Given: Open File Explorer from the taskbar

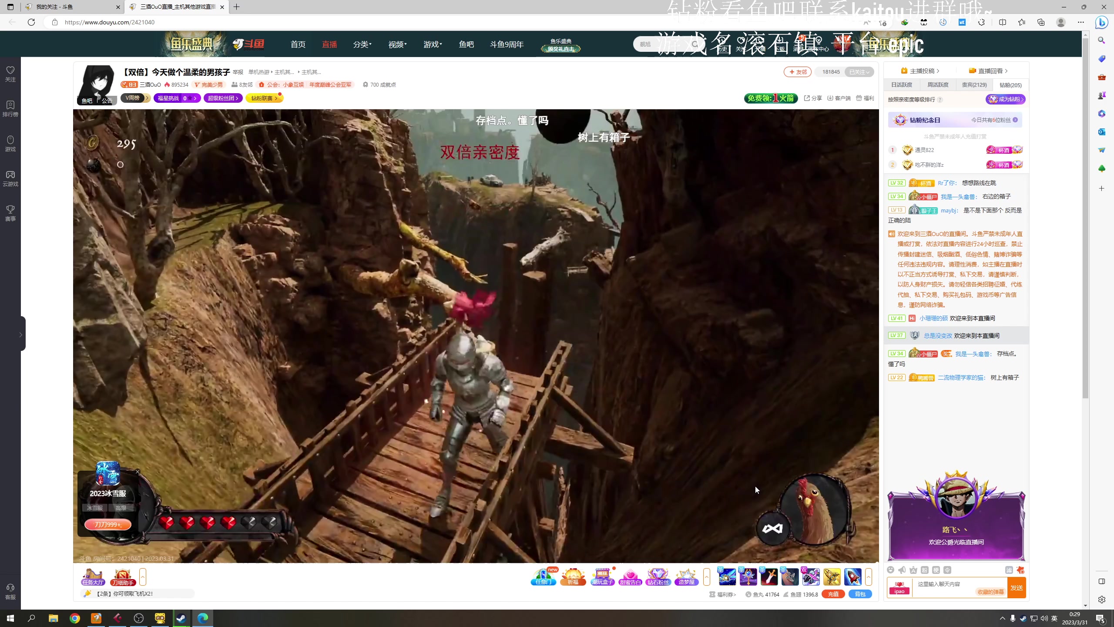Looking at the screenshot, I should [x=54, y=618].
